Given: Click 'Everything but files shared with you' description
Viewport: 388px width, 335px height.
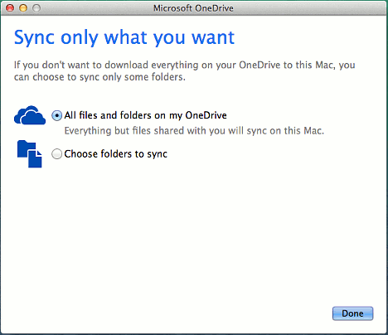Looking at the screenshot, I should pos(194,131).
